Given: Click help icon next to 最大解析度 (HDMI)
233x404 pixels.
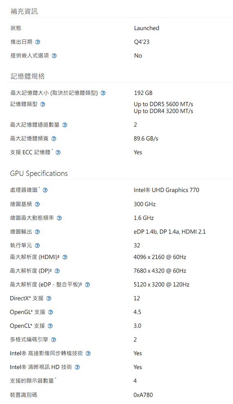Looking at the screenshot, I should pos(65,257).
